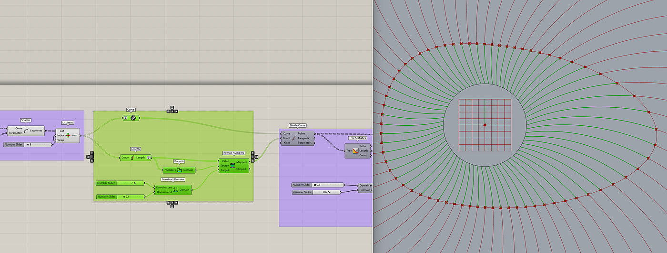Select the Remap Numbers component icon

232,165
